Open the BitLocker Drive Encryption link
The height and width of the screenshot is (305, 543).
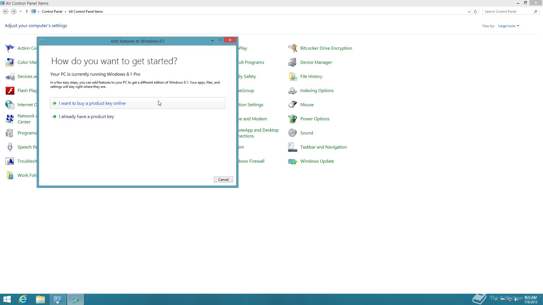[x=326, y=48]
